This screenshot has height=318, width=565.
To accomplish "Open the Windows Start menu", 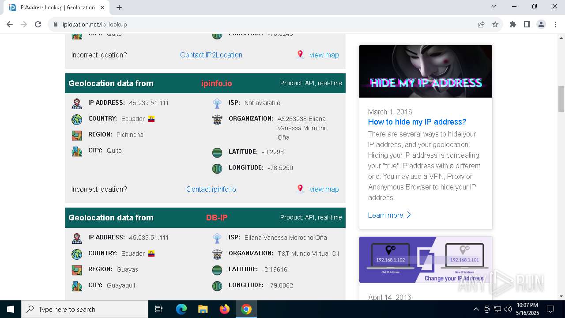I will pos(11,309).
